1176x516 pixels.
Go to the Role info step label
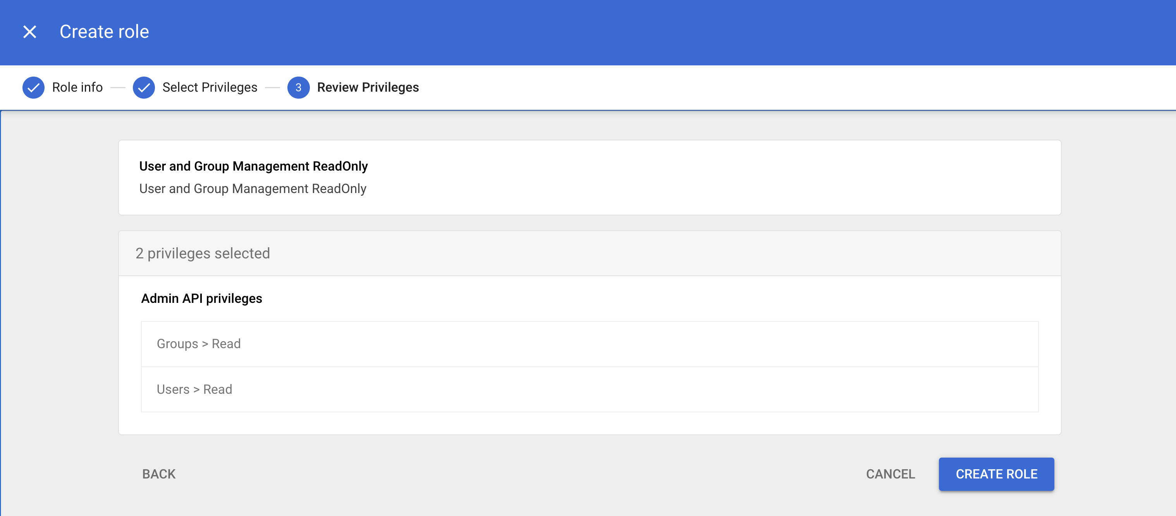tap(77, 87)
